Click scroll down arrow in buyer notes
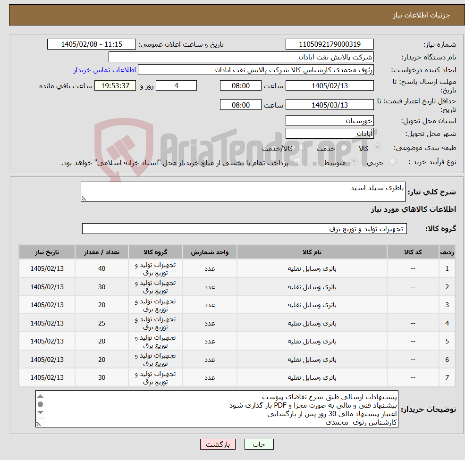465x460 pixels. tap(41, 412)
